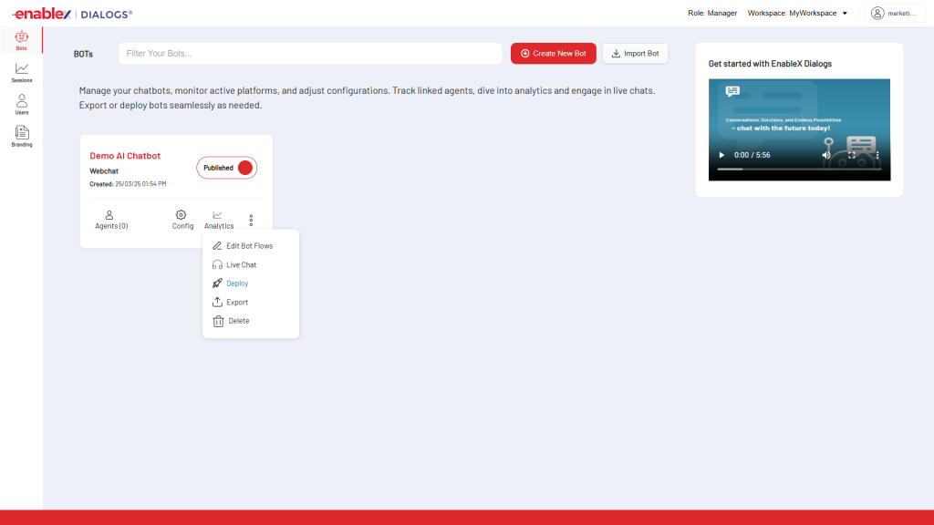
Task: Open the Sessions section in sidebar
Action: pyautogui.click(x=22, y=73)
